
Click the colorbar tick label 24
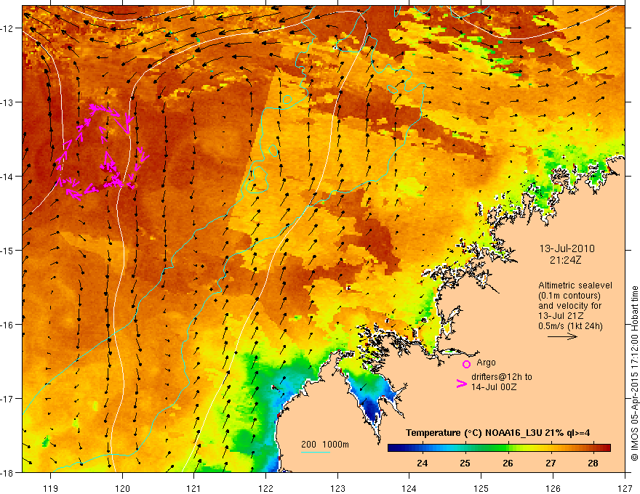point(422,463)
